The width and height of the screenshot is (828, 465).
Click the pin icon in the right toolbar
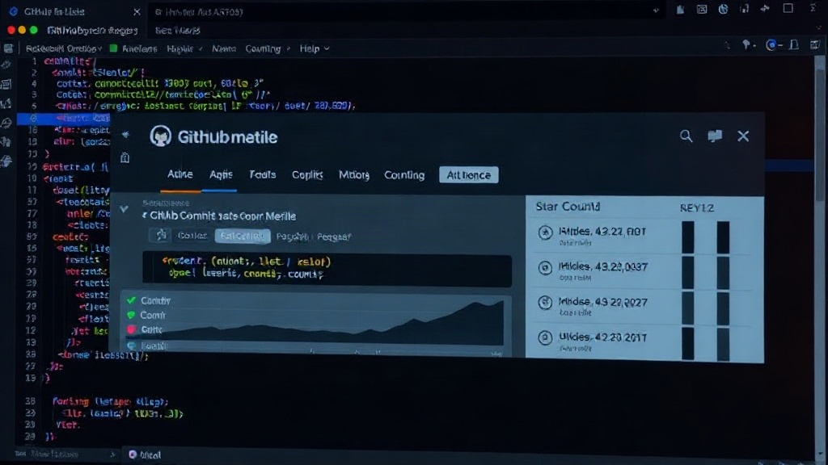[x=747, y=45]
